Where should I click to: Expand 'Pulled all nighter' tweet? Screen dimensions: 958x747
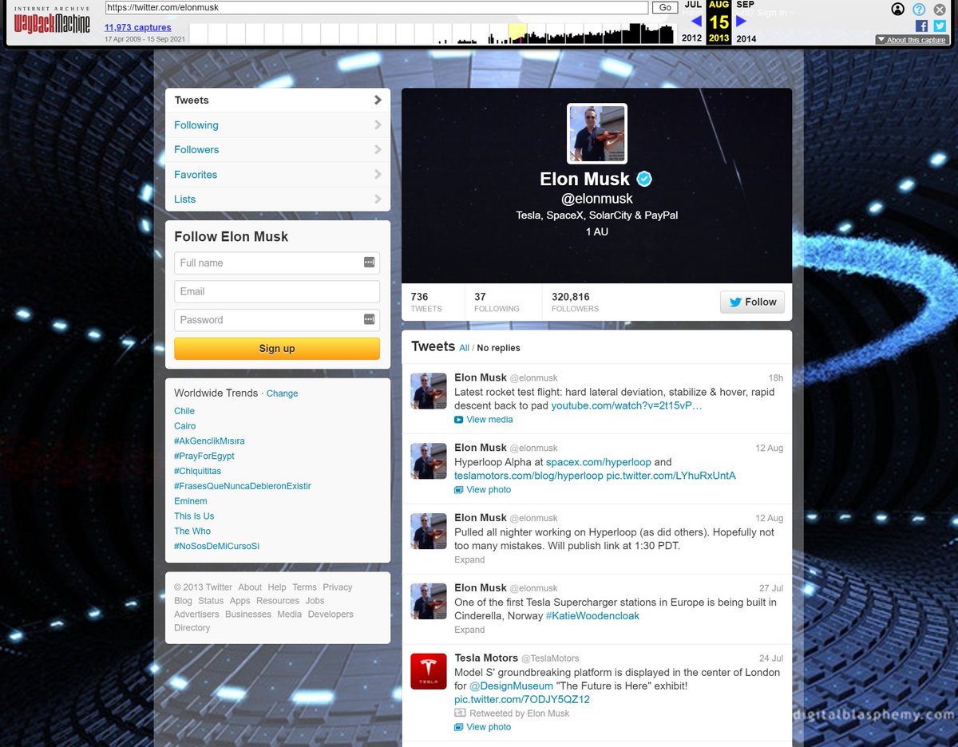[x=469, y=559]
